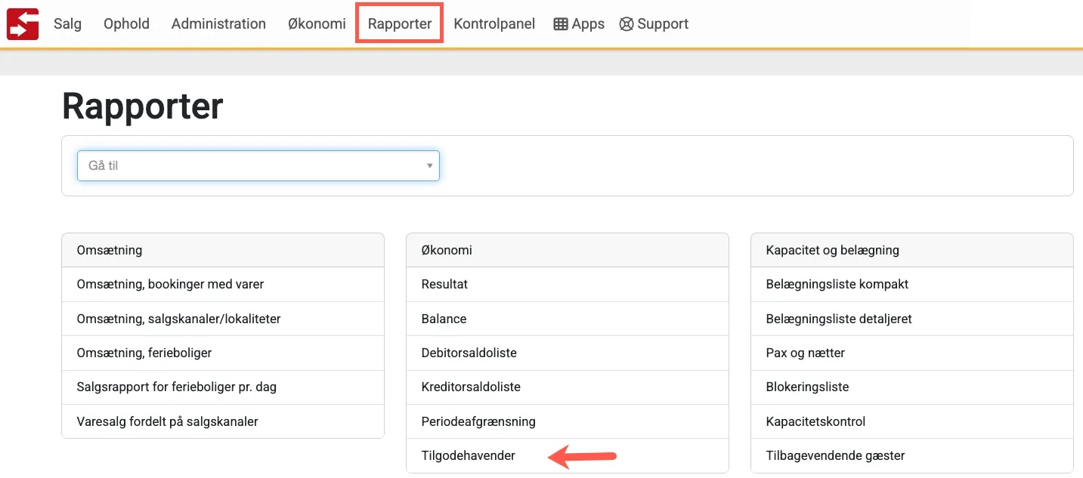
Task: Open the Kontrolpanel menu
Action: [x=494, y=23]
